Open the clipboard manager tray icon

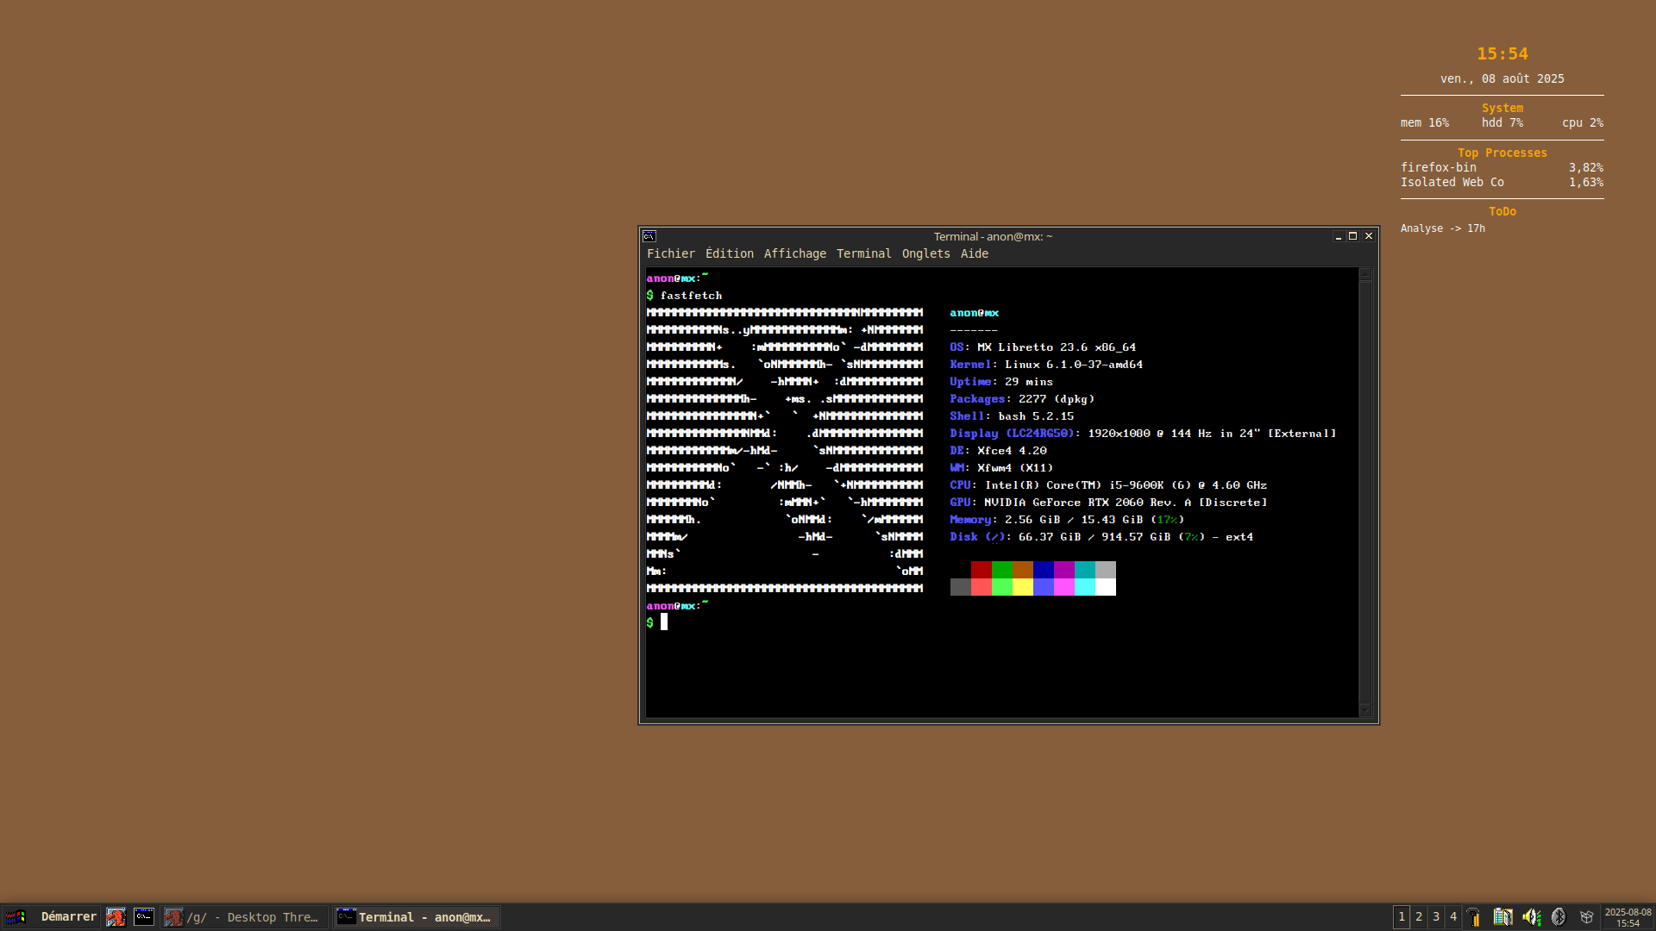(x=1502, y=917)
